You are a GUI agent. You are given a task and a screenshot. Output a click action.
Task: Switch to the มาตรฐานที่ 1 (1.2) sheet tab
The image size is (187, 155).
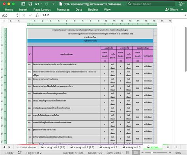[x=82, y=147]
